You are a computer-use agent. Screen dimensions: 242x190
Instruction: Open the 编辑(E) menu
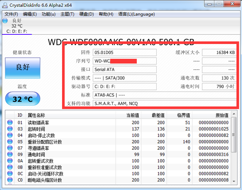[30, 14]
